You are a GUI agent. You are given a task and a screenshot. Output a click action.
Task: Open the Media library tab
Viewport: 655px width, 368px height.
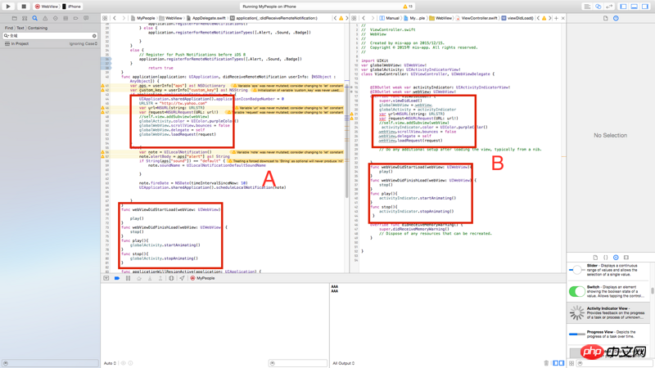pyautogui.click(x=626, y=258)
